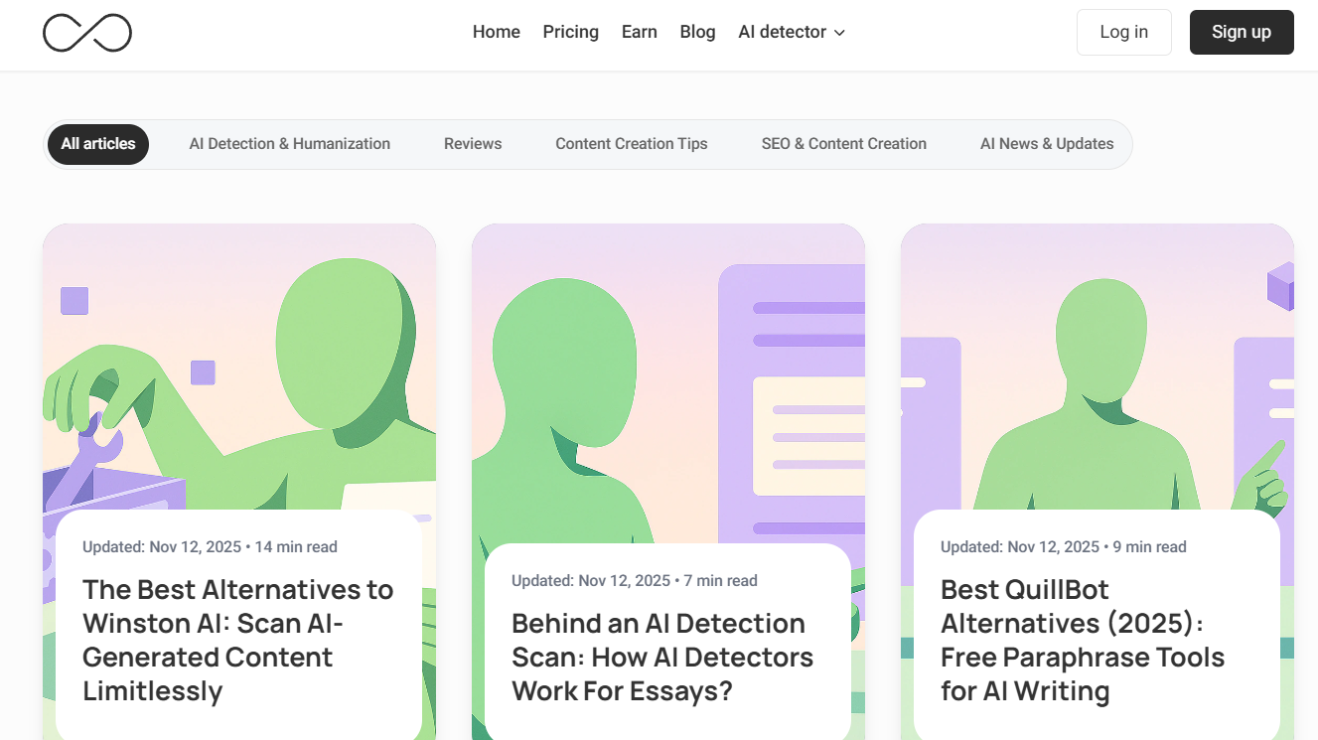This screenshot has height=740, width=1318.
Task: Select Content Creation Tips tab
Action: (x=632, y=144)
